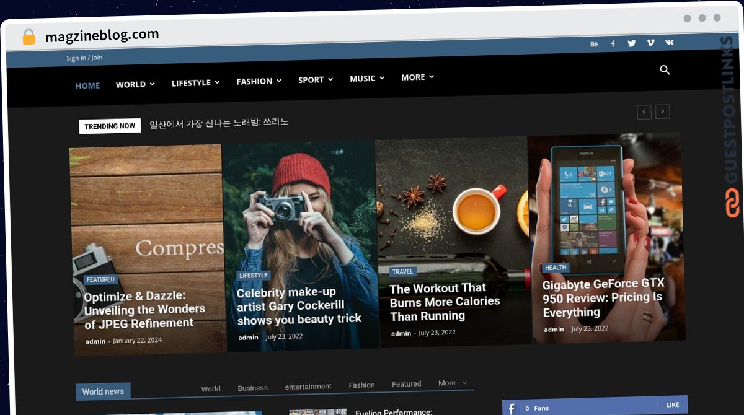744x415 pixels.
Task: Open the Twitter social icon
Action: pos(631,43)
